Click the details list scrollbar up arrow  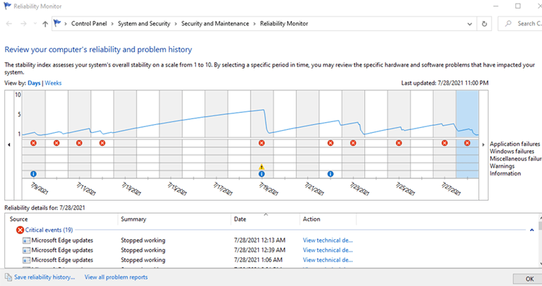click(541, 217)
